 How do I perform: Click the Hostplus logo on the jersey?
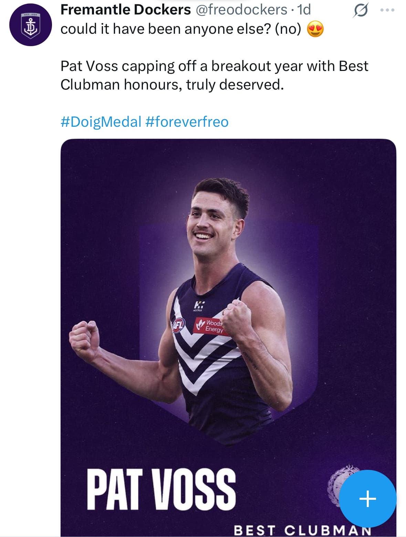click(x=199, y=306)
